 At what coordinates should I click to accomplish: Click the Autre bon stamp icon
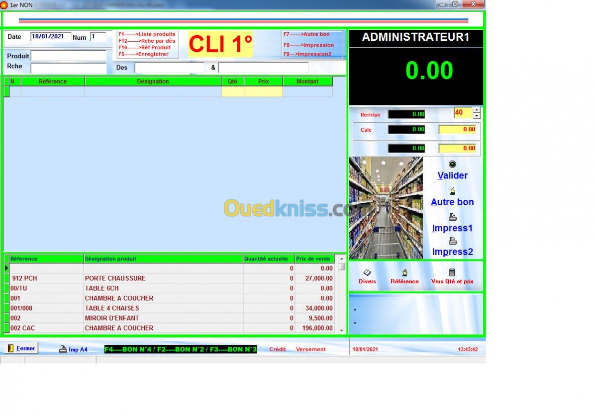452,191
